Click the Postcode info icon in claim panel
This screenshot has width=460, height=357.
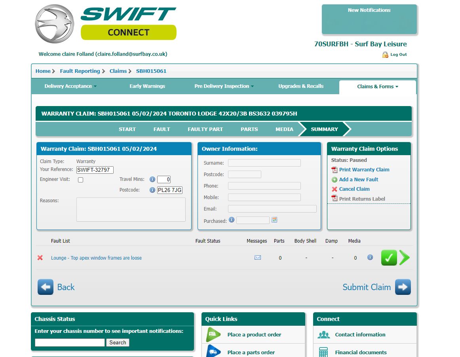(152, 190)
